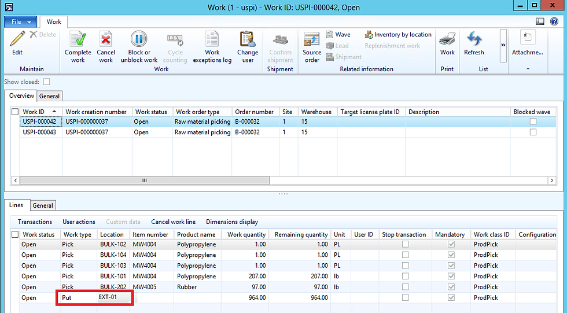The height and width of the screenshot is (313, 567).
Task: Toggle the view layout icon near help
Action: click(x=540, y=21)
